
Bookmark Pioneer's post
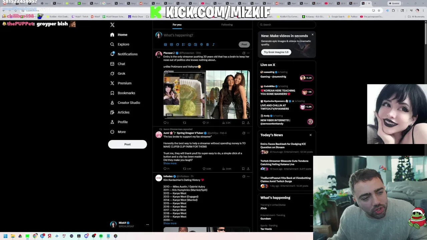pos(243,123)
